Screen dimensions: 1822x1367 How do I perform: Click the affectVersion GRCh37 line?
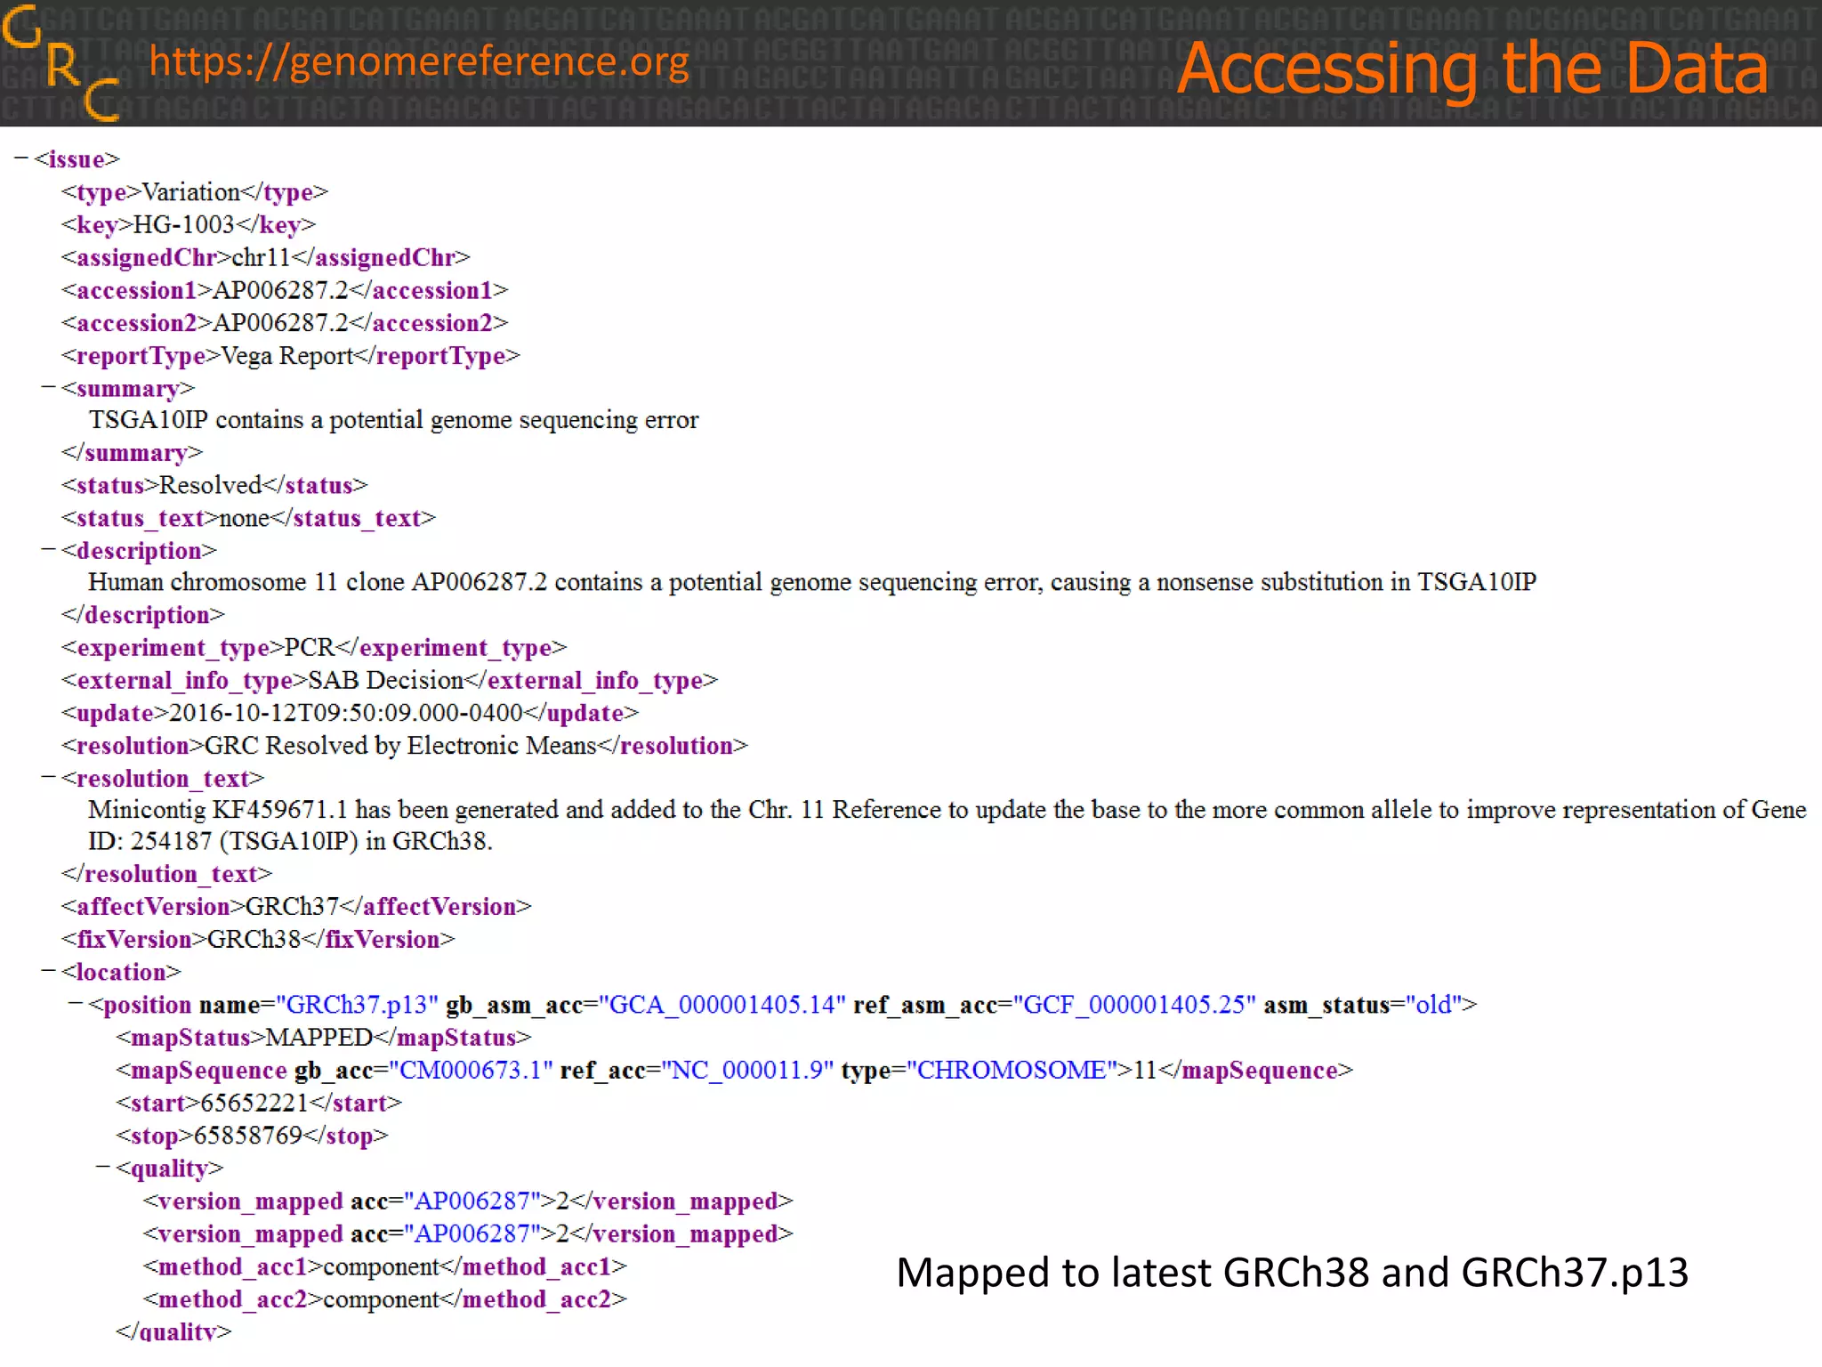point(296,907)
